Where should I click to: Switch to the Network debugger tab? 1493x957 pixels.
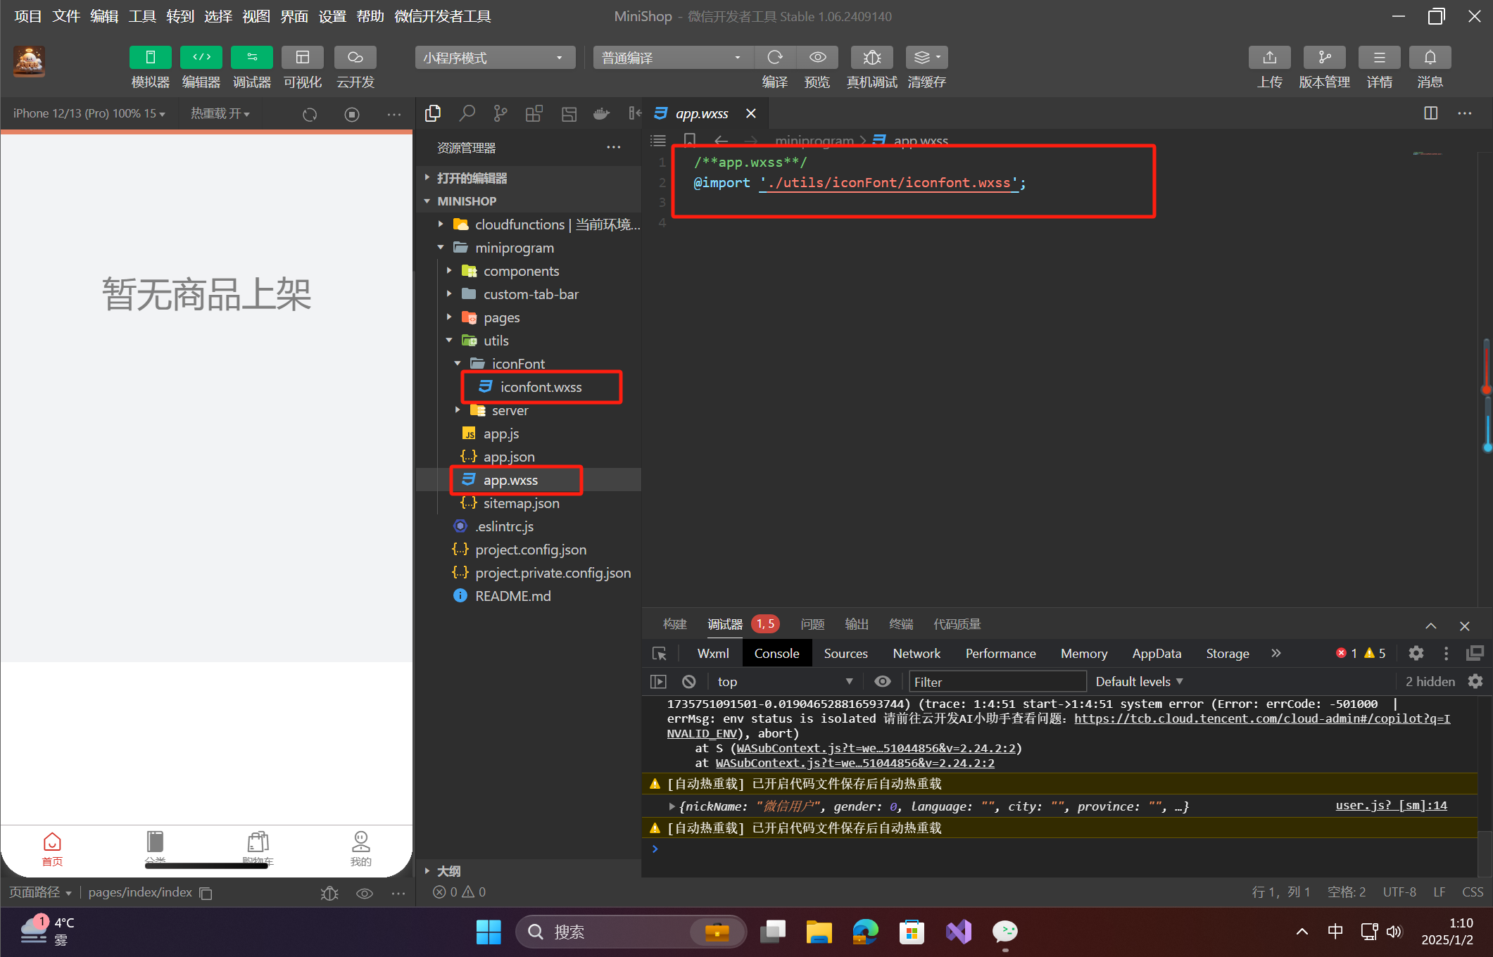[916, 653]
